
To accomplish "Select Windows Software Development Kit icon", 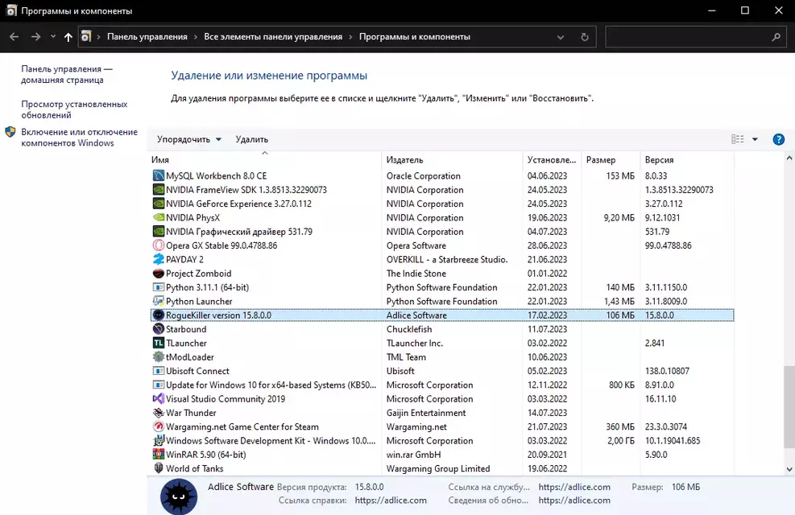I will pos(158,440).
